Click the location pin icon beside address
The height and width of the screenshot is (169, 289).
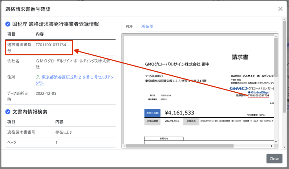click(38, 77)
